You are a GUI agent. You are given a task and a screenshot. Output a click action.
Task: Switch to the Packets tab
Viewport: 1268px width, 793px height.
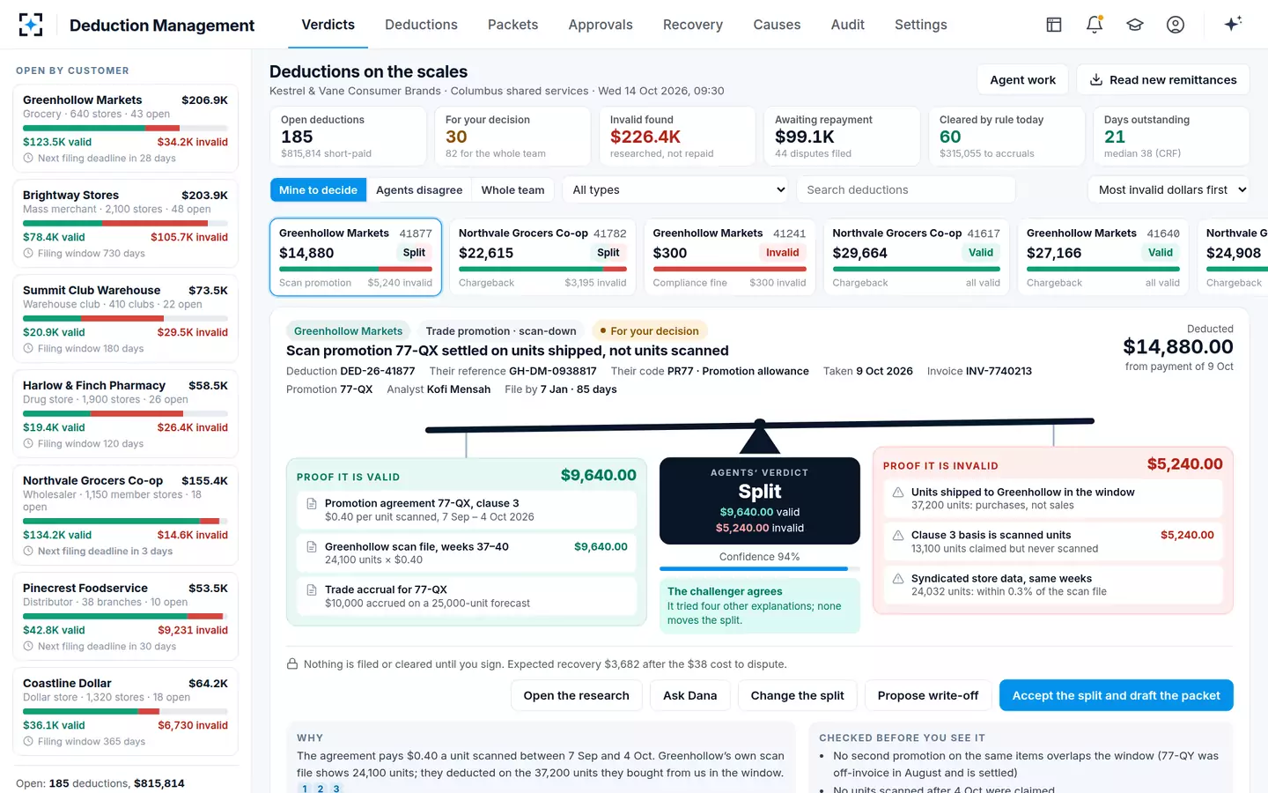(x=512, y=25)
